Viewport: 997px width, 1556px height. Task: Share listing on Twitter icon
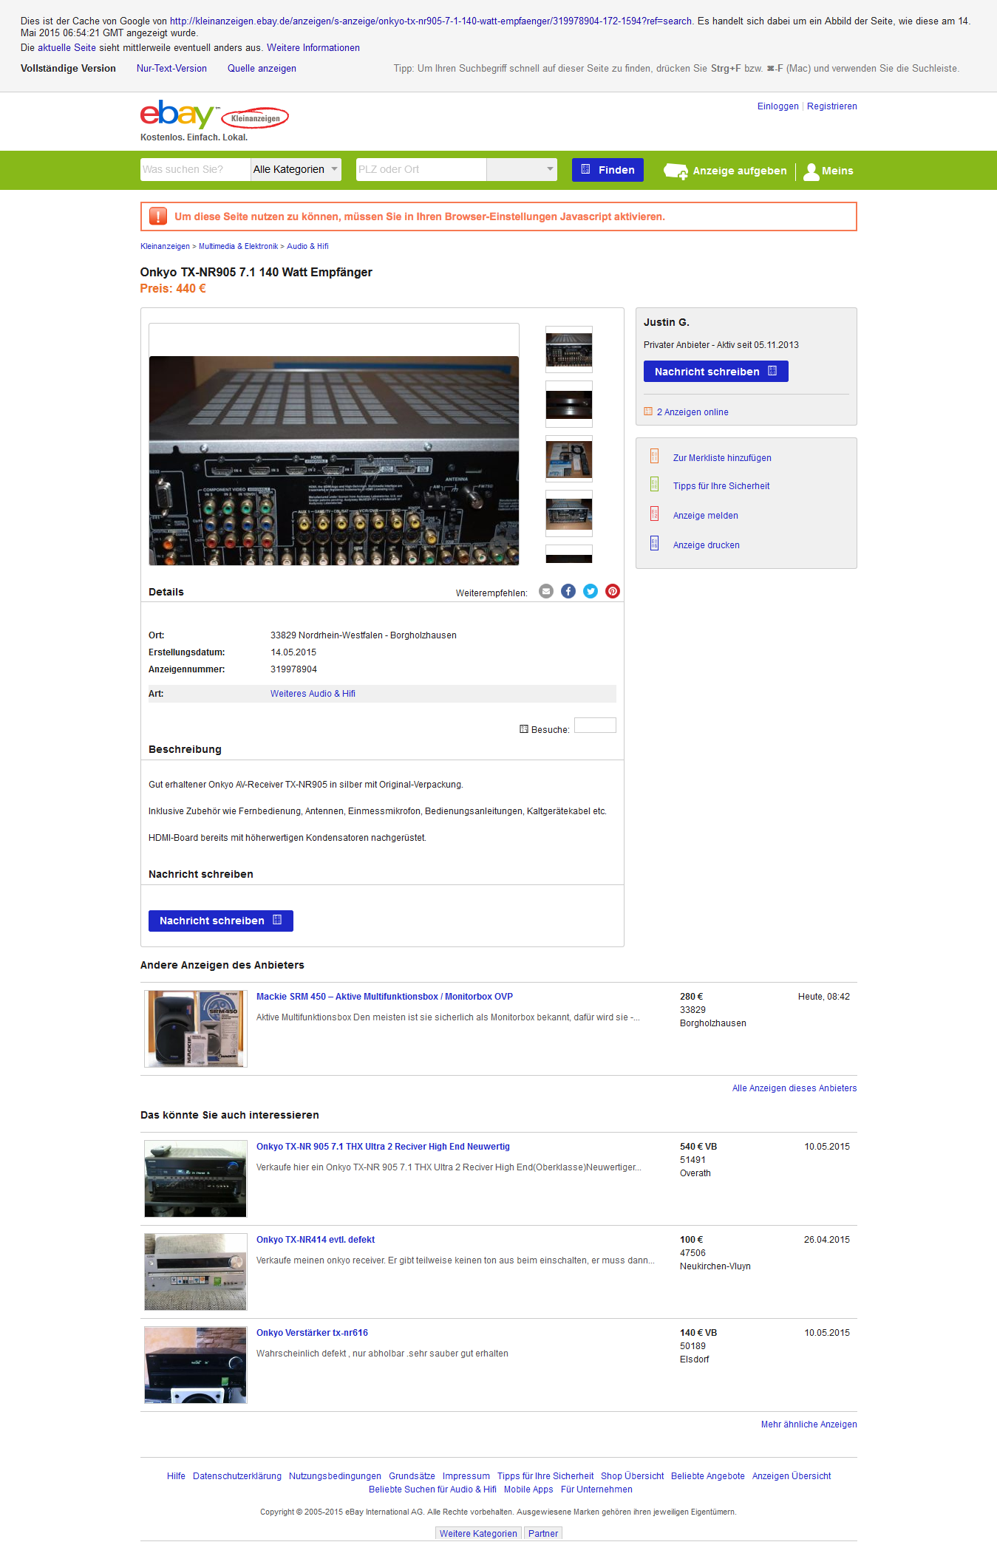[591, 591]
